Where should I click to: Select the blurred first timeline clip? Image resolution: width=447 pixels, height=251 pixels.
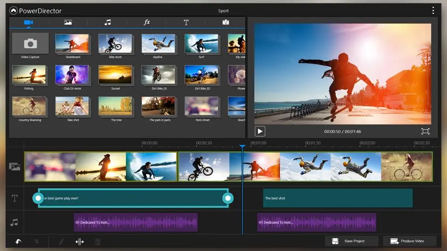click(50, 167)
